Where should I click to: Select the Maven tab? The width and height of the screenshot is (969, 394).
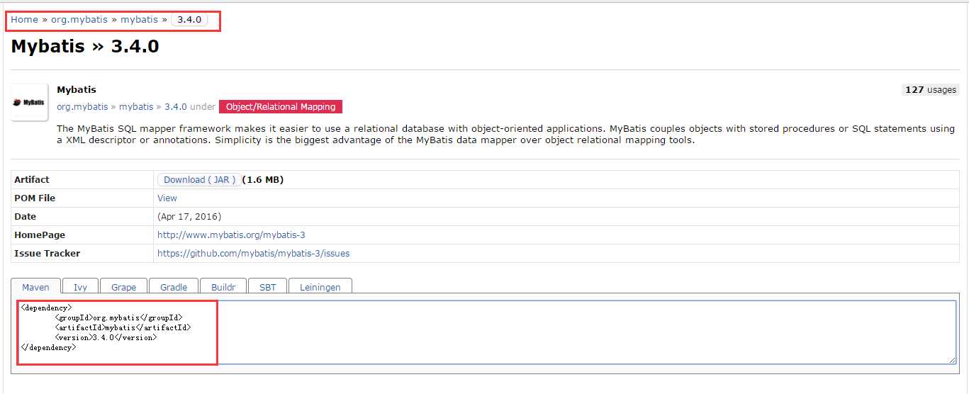[x=35, y=287]
